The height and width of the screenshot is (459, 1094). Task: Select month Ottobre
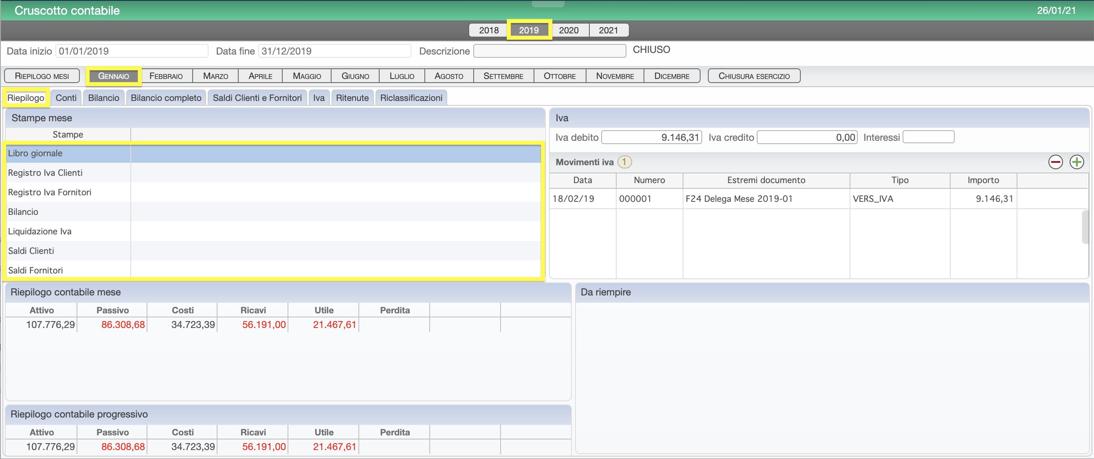(560, 76)
